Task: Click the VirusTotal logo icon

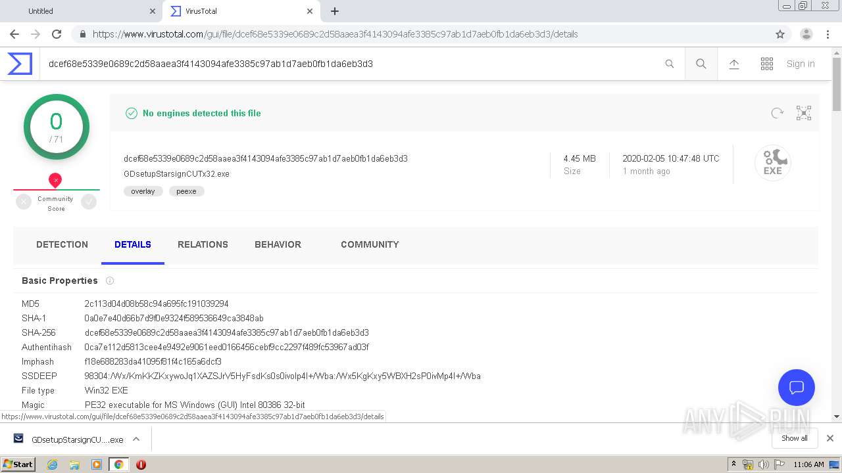Action: click(x=20, y=64)
